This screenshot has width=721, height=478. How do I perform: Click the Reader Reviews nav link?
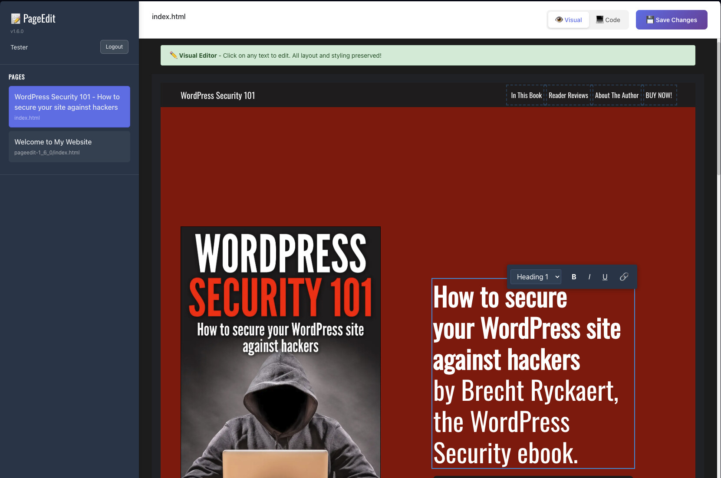click(568, 95)
